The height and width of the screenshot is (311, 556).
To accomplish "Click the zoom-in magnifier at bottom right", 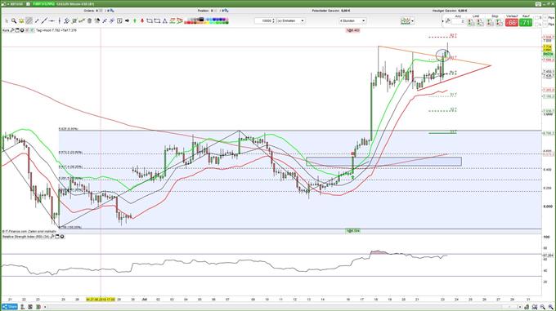I will pyautogui.click(x=550, y=307).
